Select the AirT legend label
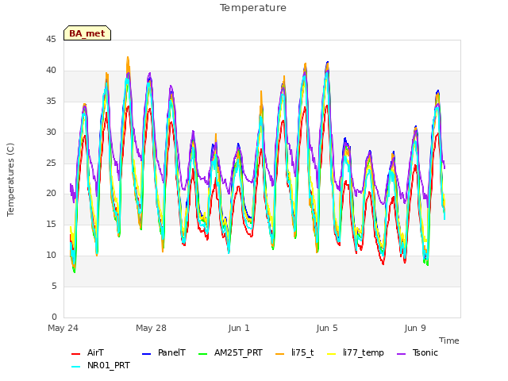The width and height of the screenshot is (508, 381). tap(95, 352)
